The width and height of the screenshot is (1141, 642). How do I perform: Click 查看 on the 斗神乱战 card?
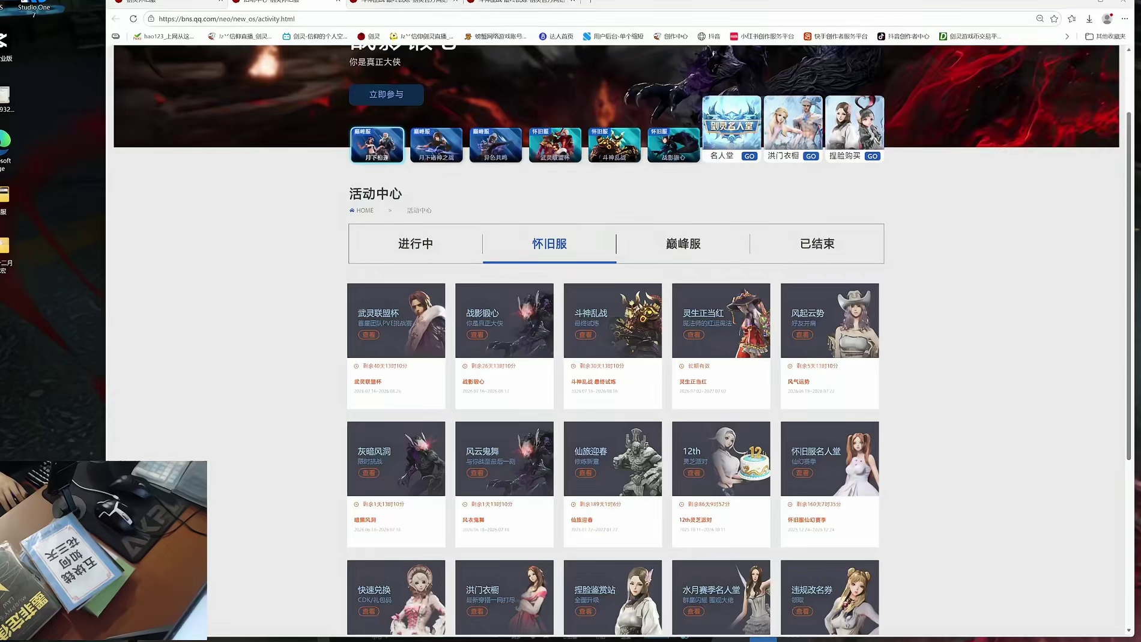click(586, 335)
